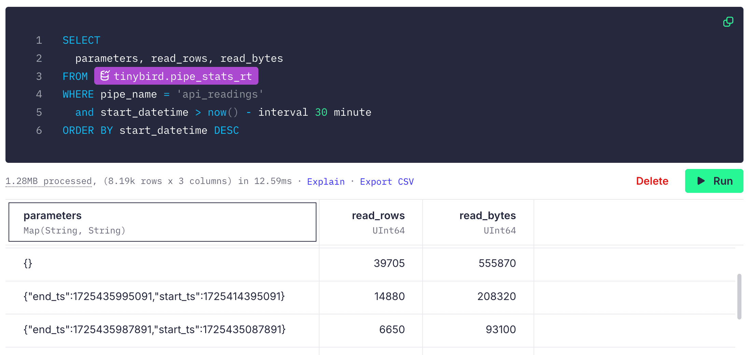Screen dimensions: 751x355
Task: Click the read_bytes value 93100
Action: coord(500,329)
